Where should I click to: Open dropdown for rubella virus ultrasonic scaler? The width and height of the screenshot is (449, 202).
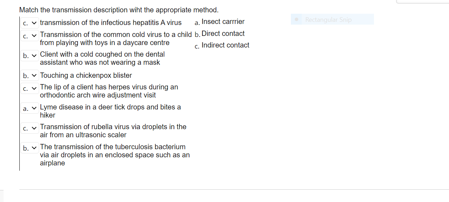[x=30, y=128]
